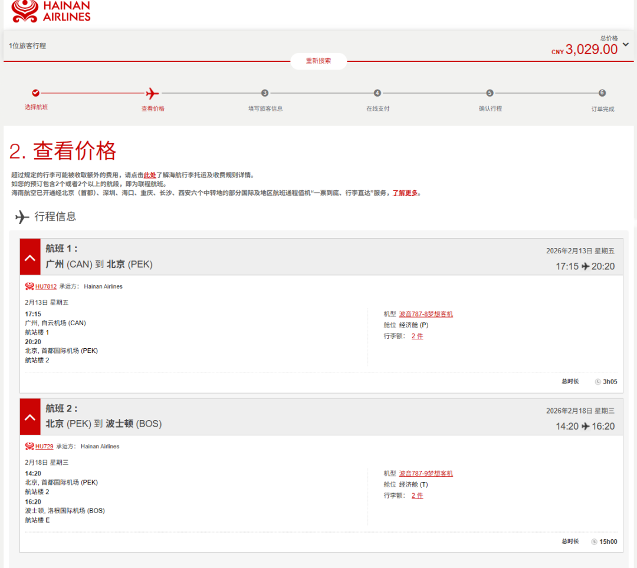Go back to 选择航班 step

(36, 93)
